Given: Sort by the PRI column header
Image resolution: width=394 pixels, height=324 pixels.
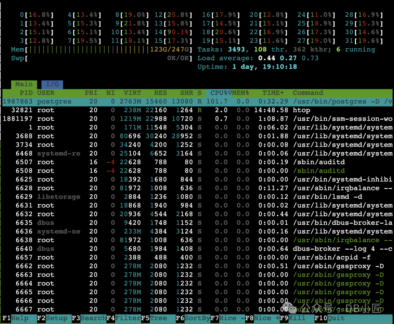Looking at the screenshot, I should tap(91, 93).
